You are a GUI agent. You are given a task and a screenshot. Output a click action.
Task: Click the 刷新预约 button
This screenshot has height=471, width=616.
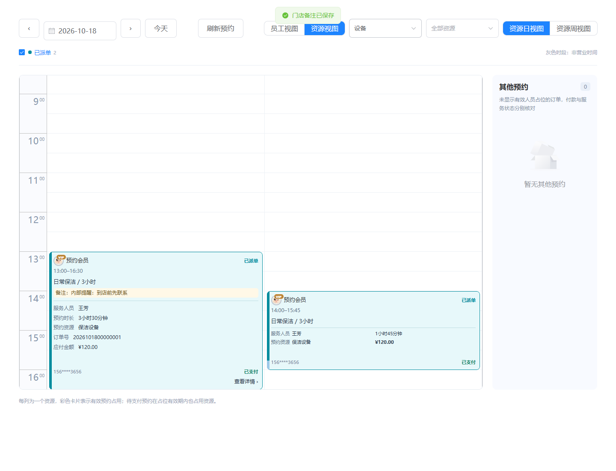tap(221, 28)
